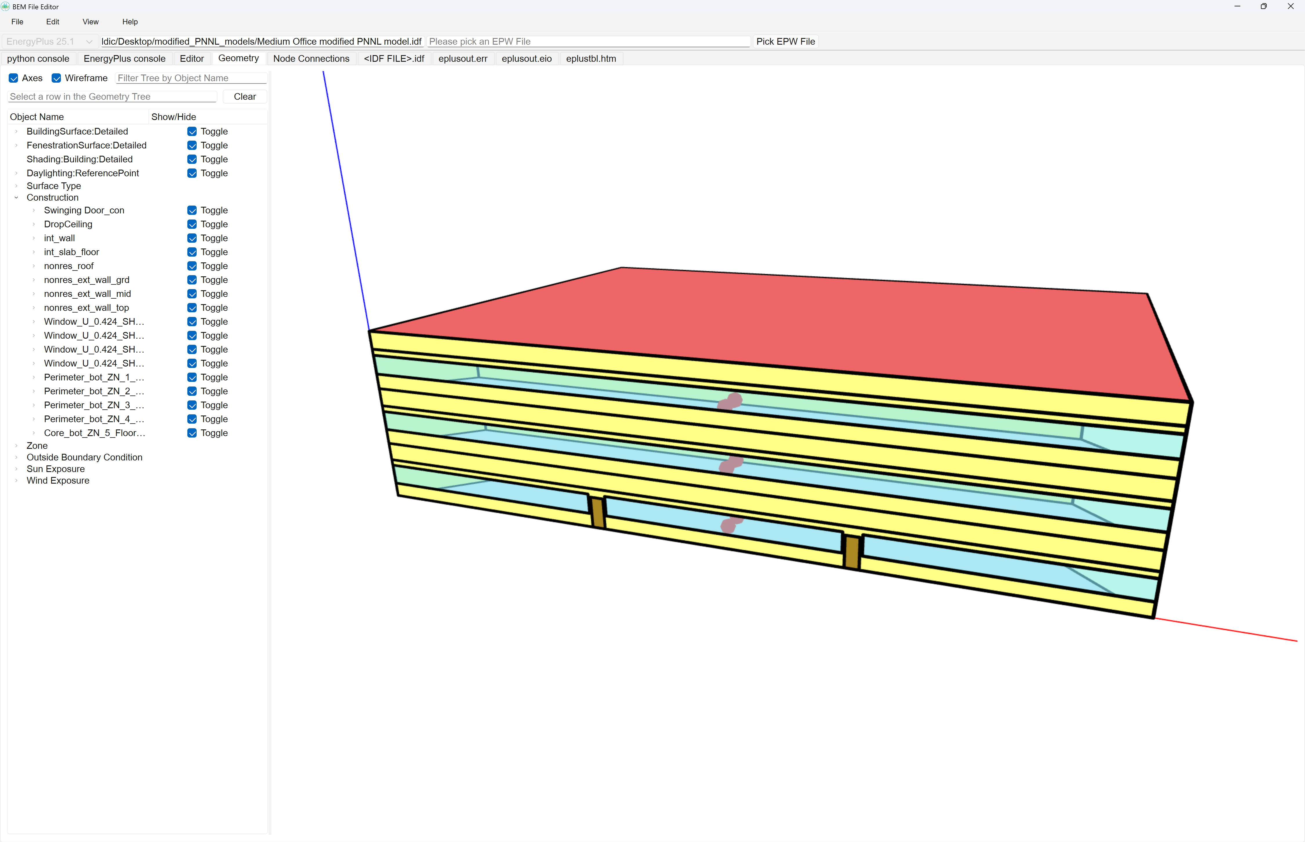Switch to the python console tab
Viewport: 1305px width, 842px height.
(x=38, y=59)
